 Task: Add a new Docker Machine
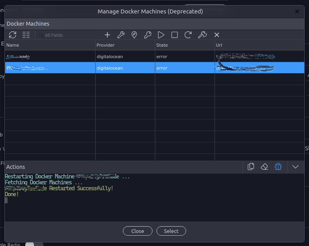click(x=107, y=35)
